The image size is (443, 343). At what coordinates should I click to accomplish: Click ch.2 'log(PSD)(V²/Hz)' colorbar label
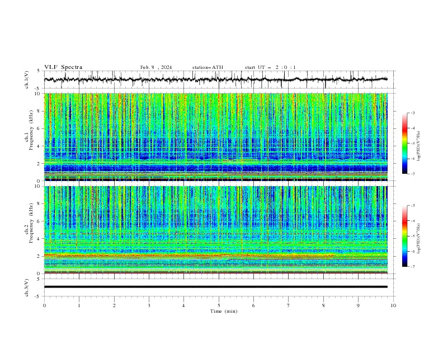click(419, 239)
